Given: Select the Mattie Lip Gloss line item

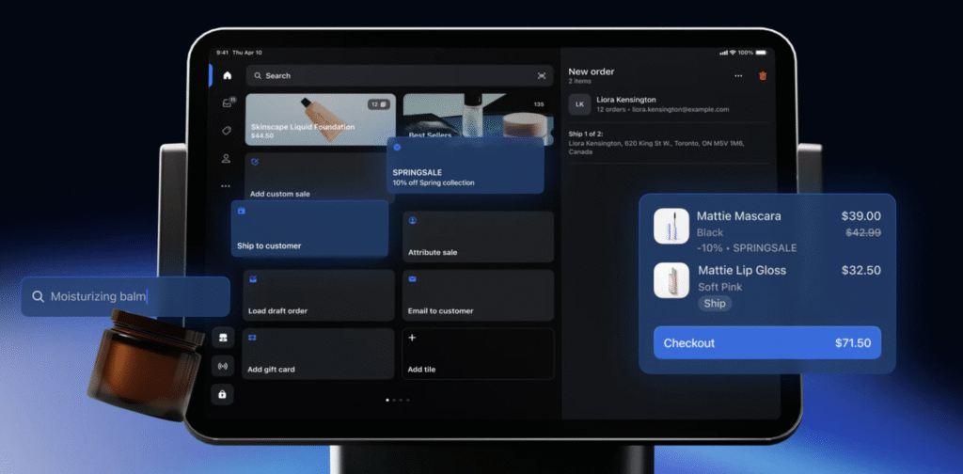Looking at the screenshot, I should 767,287.
